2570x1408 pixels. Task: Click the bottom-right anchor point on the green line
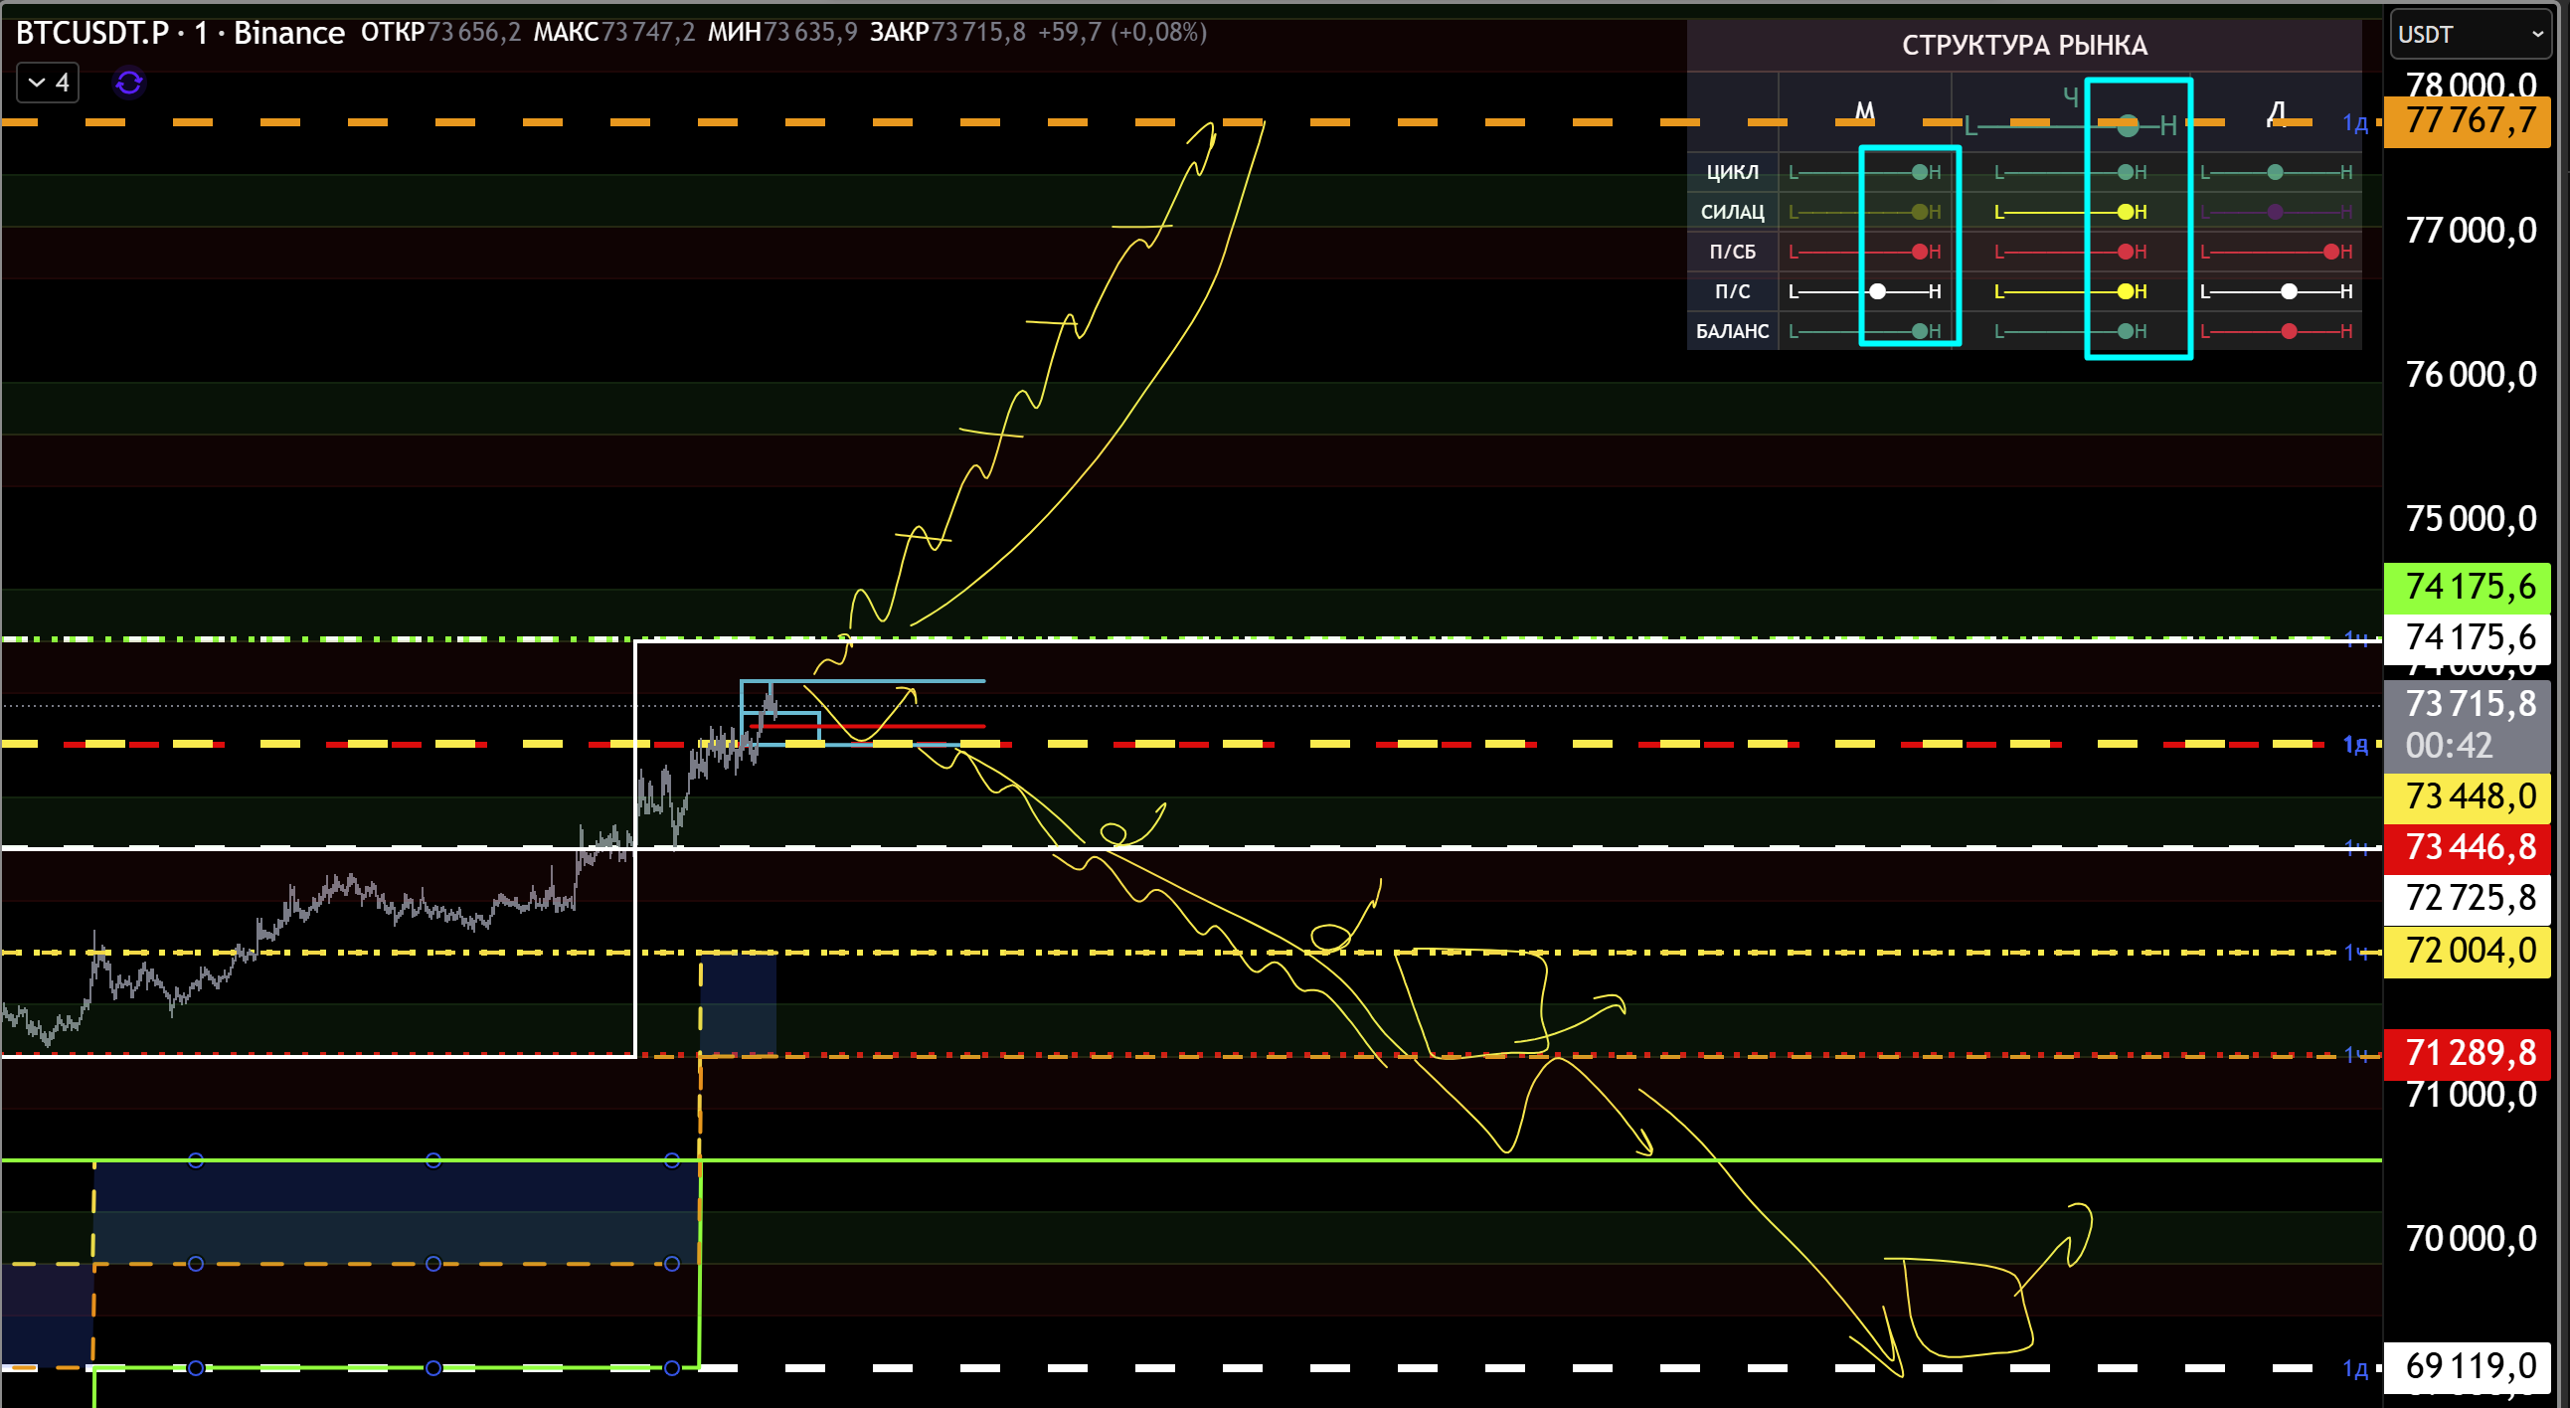(x=671, y=1367)
